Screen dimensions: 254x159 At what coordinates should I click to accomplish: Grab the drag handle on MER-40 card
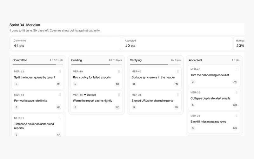pyautogui.click(x=237, y=69)
